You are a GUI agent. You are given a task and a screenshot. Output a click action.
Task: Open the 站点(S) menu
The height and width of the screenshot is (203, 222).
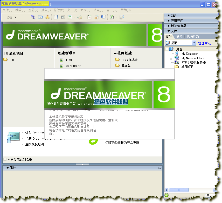98,10
